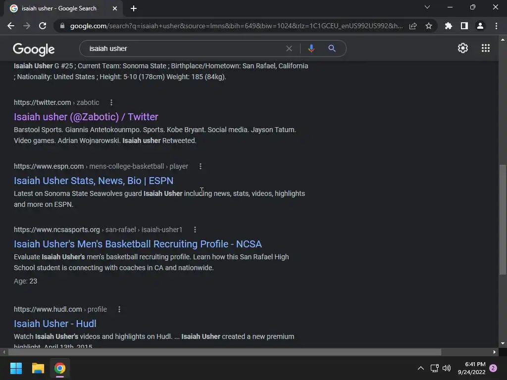Click the horizontal scrollbar left arrow
Image resolution: width=507 pixels, height=380 pixels.
coord(4,352)
